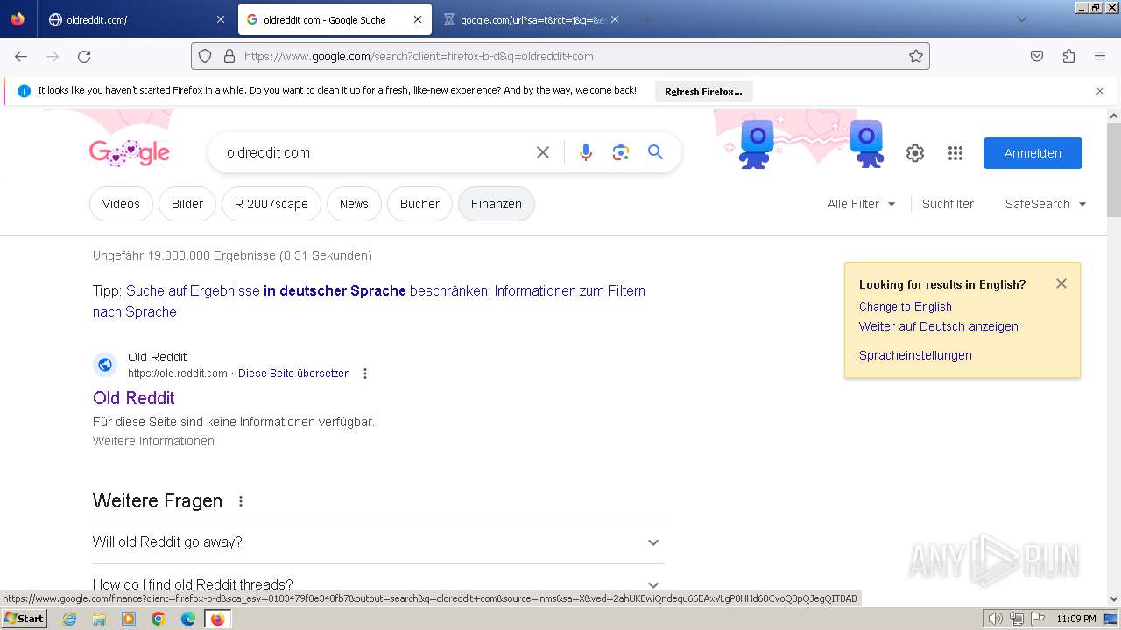
Task: Click the Refresh Firefox... button
Action: click(703, 91)
